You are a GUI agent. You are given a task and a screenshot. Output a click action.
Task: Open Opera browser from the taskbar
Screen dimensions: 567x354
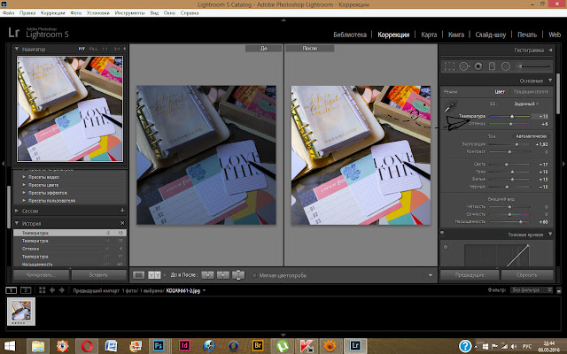(x=87, y=346)
